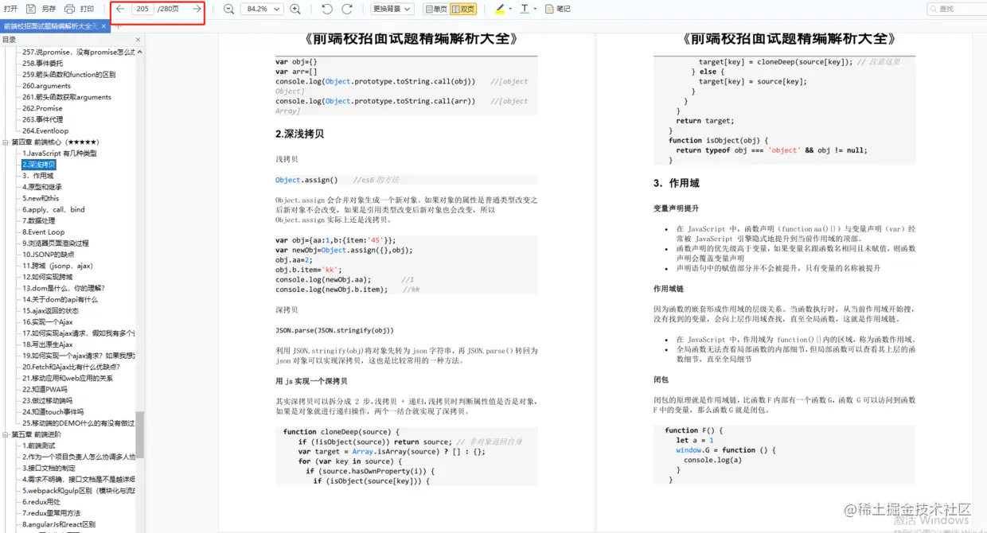Select outline item 263.事件代理

[x=42, y=119]
